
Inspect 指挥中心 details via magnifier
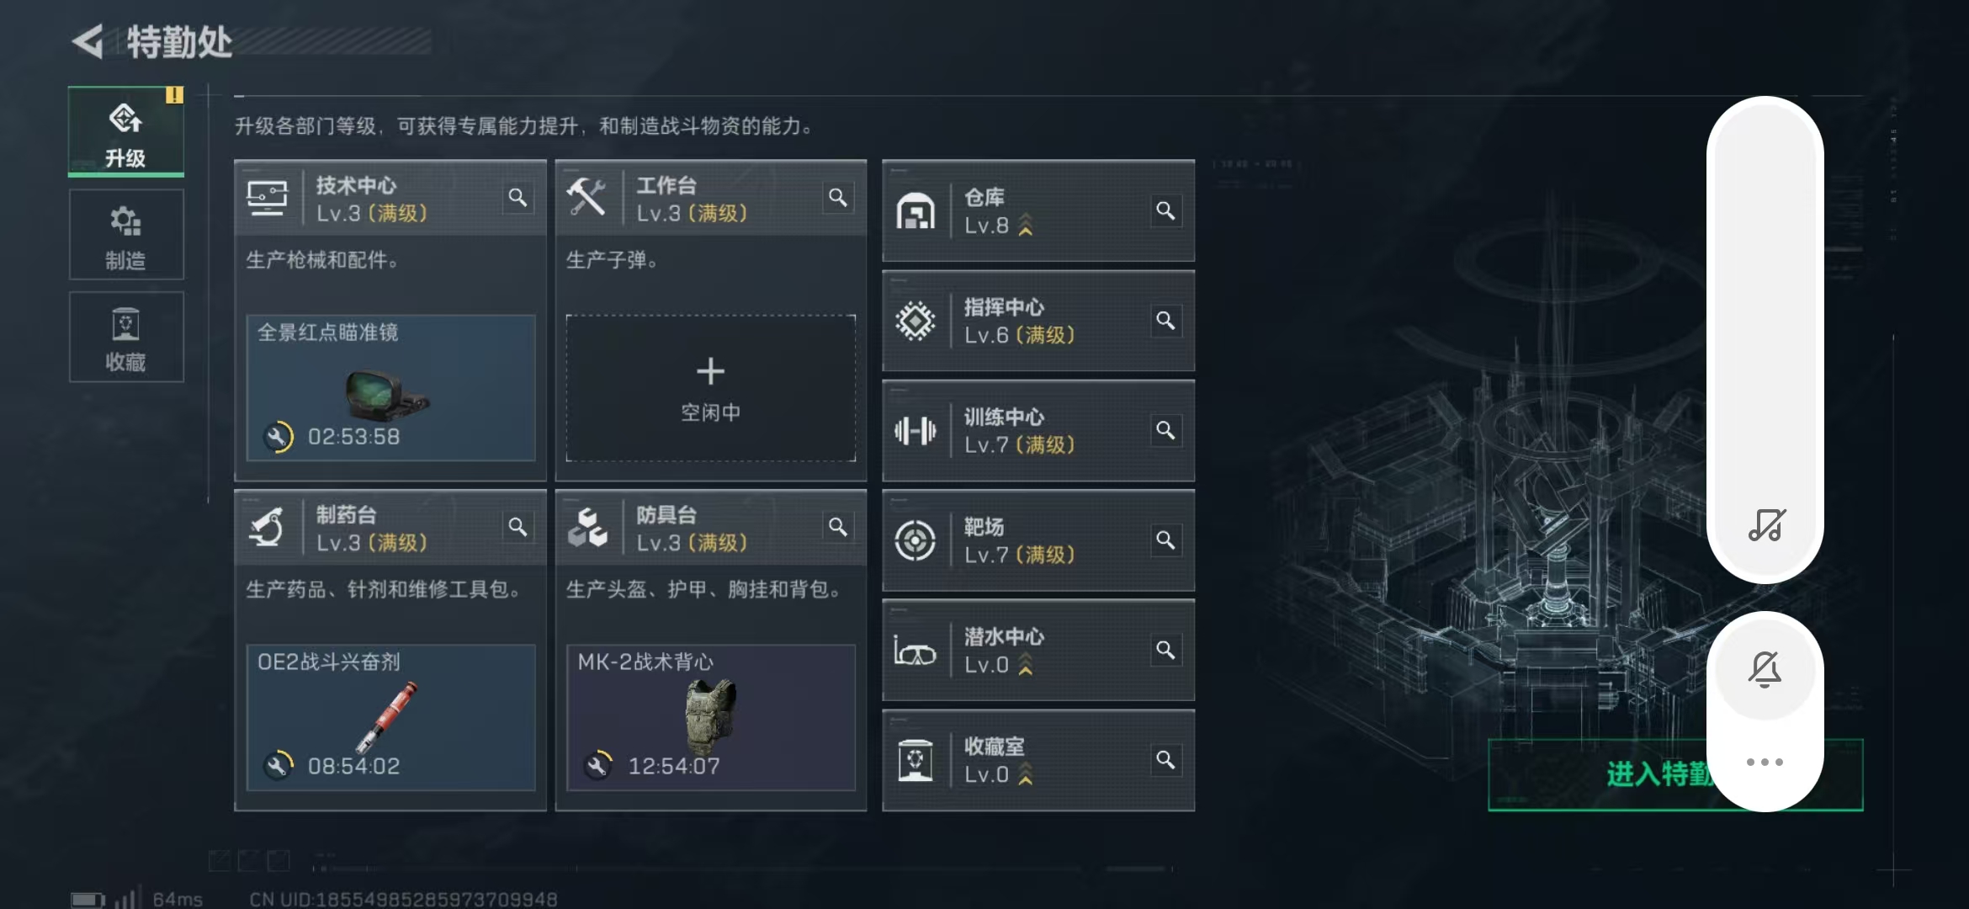point(1165,321)
